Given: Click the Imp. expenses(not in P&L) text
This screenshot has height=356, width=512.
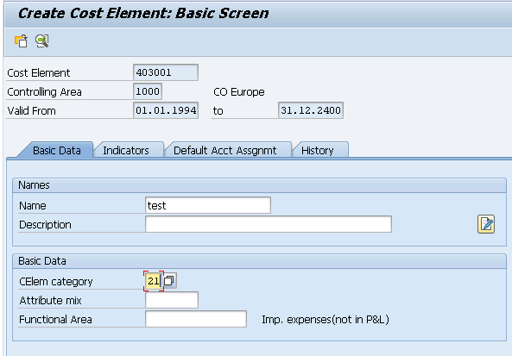Looking at the screenshot, I should 326,320.
